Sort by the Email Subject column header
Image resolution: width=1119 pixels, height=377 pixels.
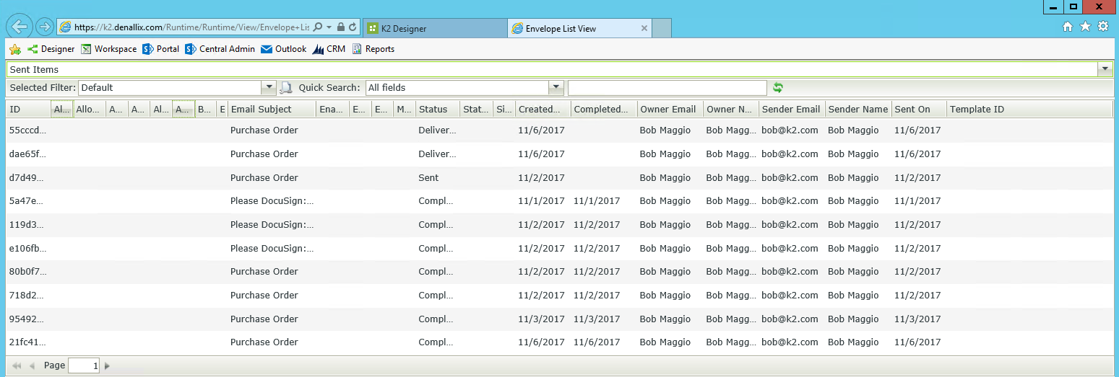pos(272,109)
